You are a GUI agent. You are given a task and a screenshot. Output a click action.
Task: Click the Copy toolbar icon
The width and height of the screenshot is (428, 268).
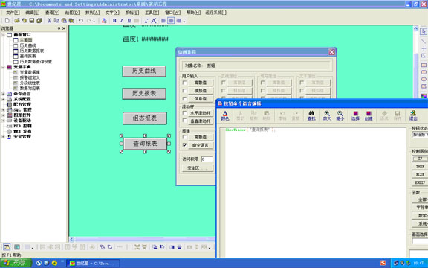tap(56, 21)
